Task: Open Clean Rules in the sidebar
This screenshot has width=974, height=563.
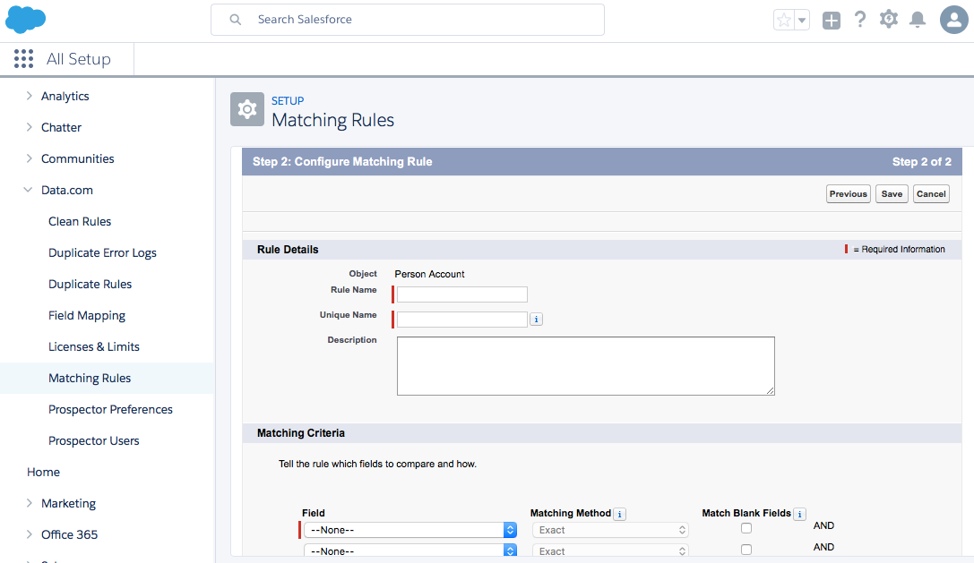Action: click(80, 222)
